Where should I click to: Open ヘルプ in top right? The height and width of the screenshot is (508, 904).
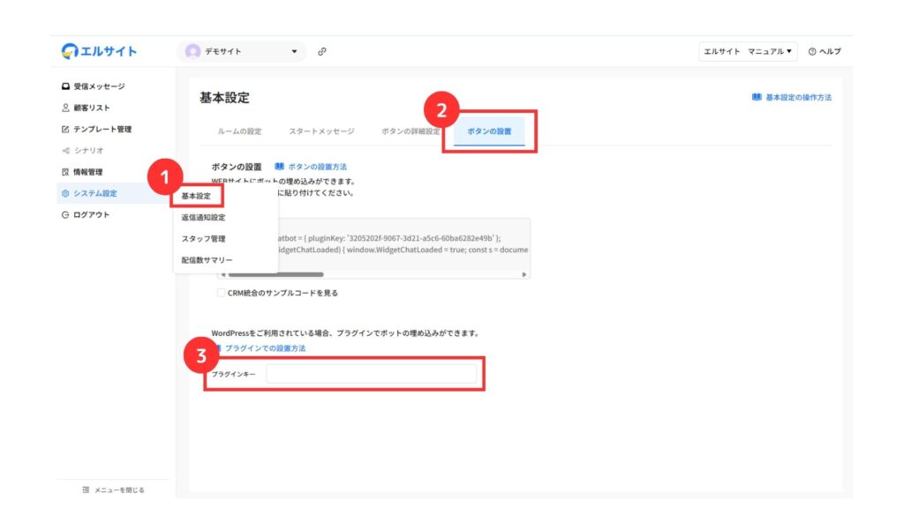tap(825, 51)
